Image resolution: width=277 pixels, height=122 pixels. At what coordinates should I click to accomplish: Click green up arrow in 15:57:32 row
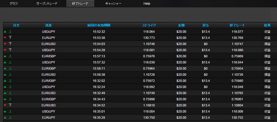click(5, 62)
